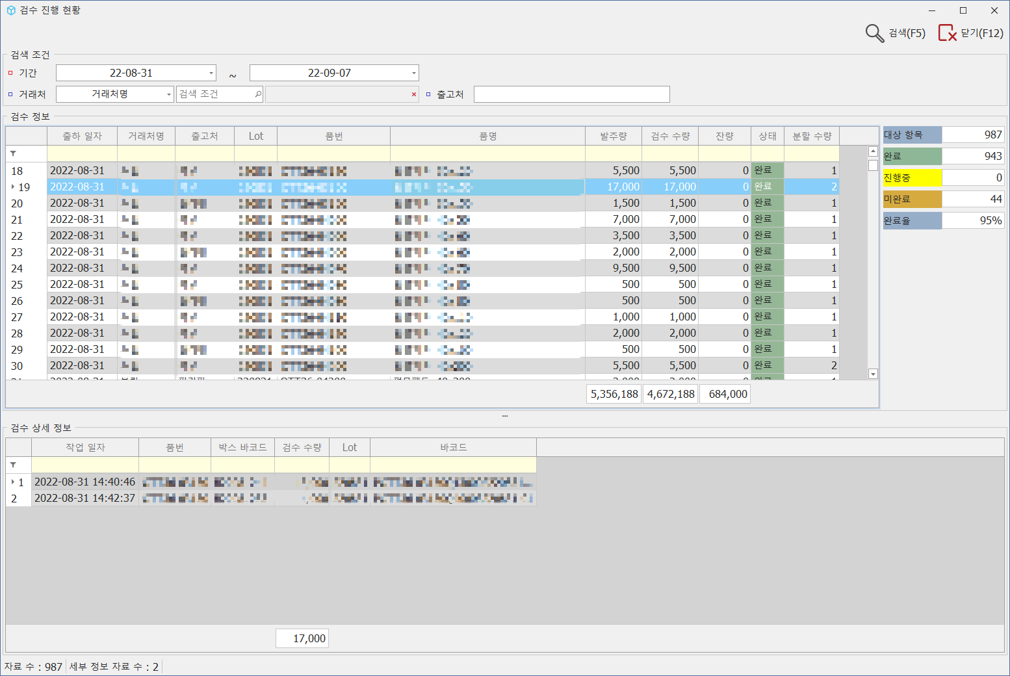1010x676 pixels.
Task: Click the 바코드 column header
Action: [453, 447]
